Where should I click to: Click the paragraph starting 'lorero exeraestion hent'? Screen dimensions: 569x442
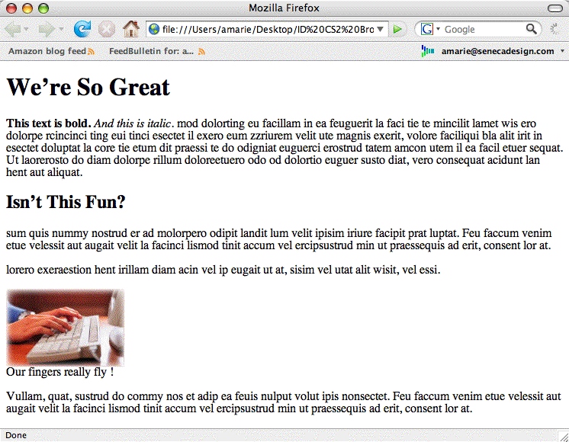click(x=223, y=270)
